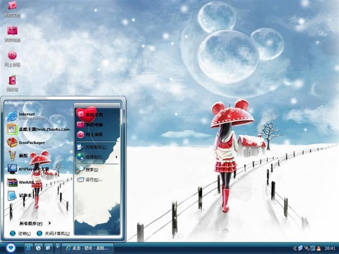339x254 pixels.
Task: Click the 关闭计算机(U) shut down button
Action: click(53, 233)
